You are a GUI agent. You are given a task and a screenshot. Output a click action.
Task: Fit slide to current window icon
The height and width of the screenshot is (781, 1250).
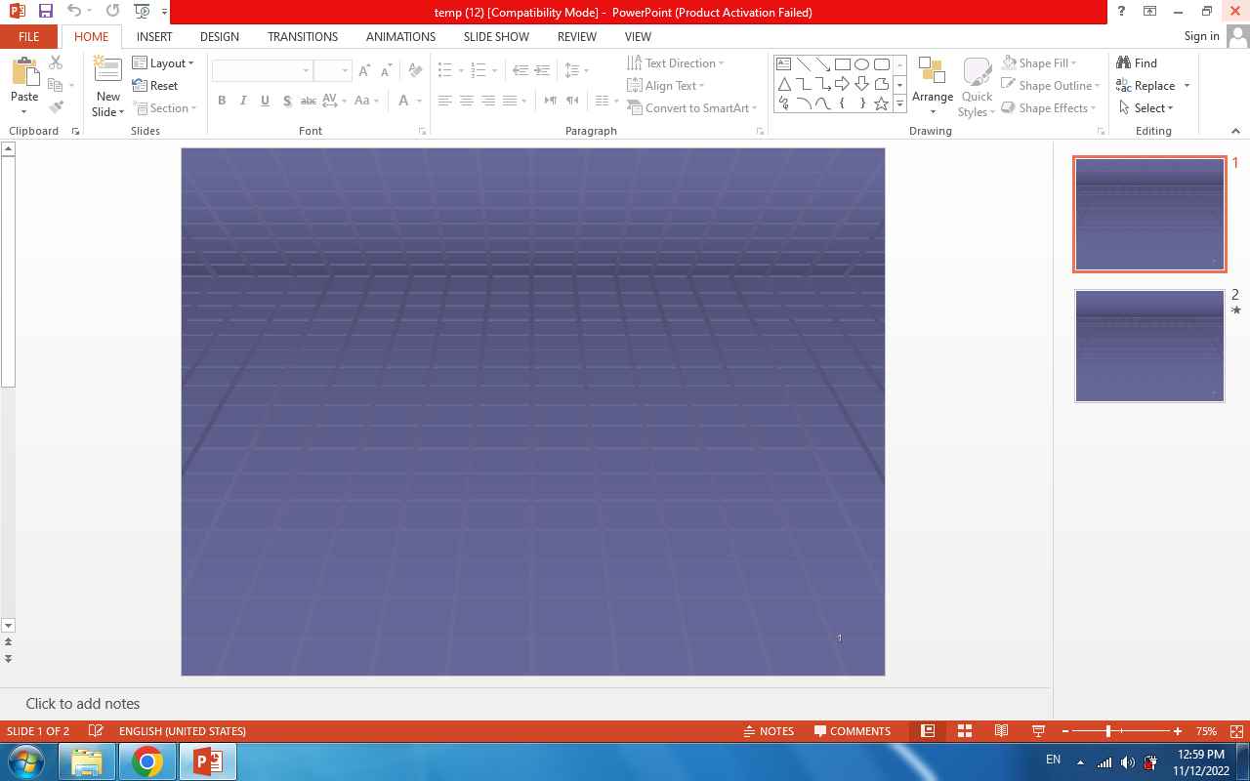(1236, 731)
